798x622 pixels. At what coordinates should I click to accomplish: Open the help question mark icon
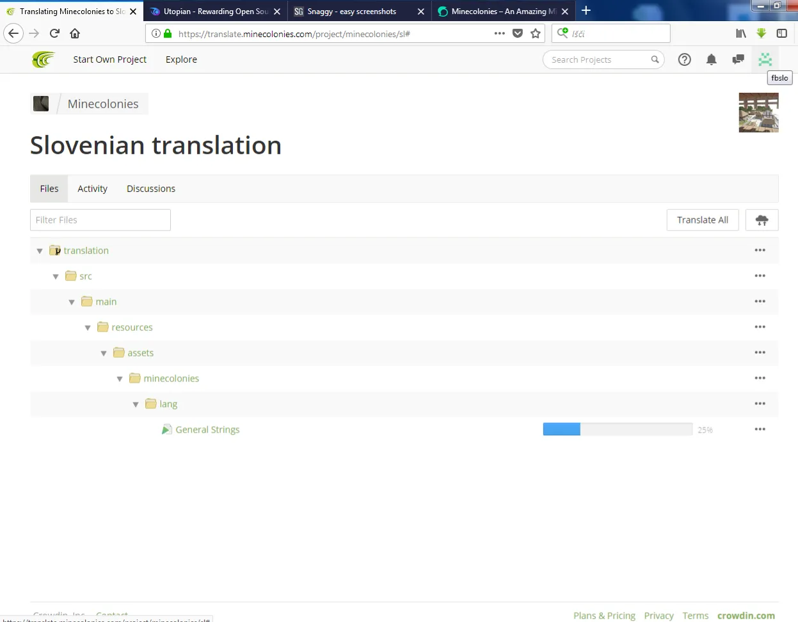tap(684, 60)
